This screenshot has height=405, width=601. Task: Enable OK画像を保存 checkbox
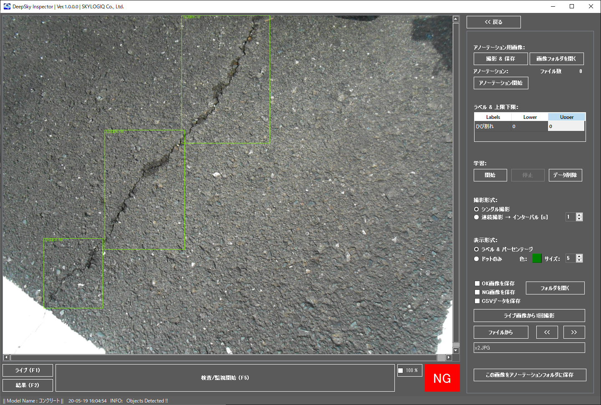pos(477,284)
